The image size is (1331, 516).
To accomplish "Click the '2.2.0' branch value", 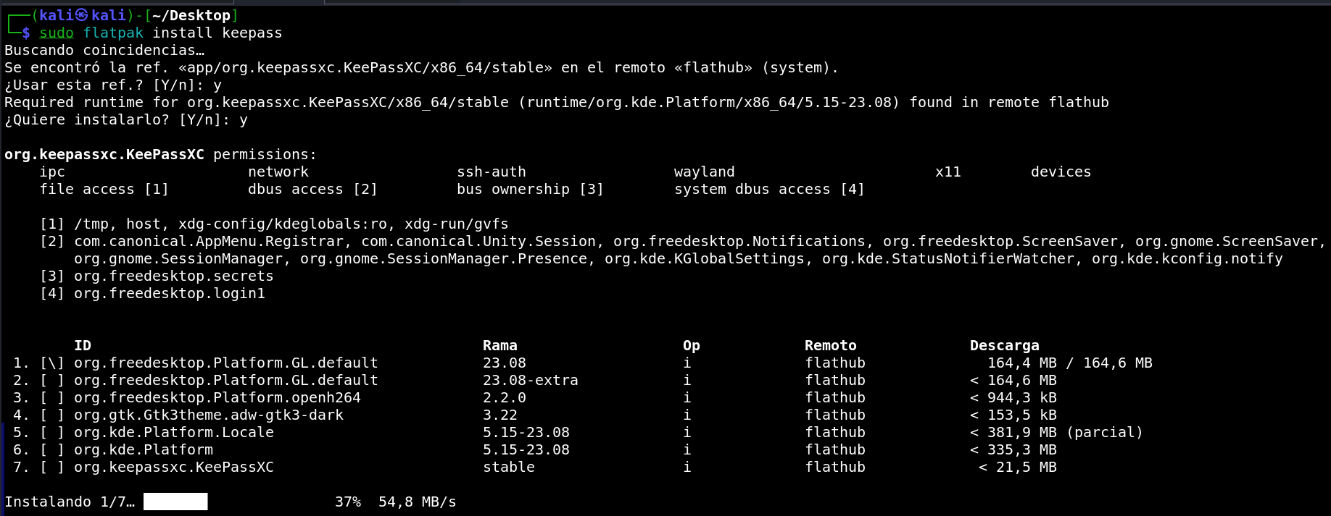I will pyautogui.click(x=505, y=397).
